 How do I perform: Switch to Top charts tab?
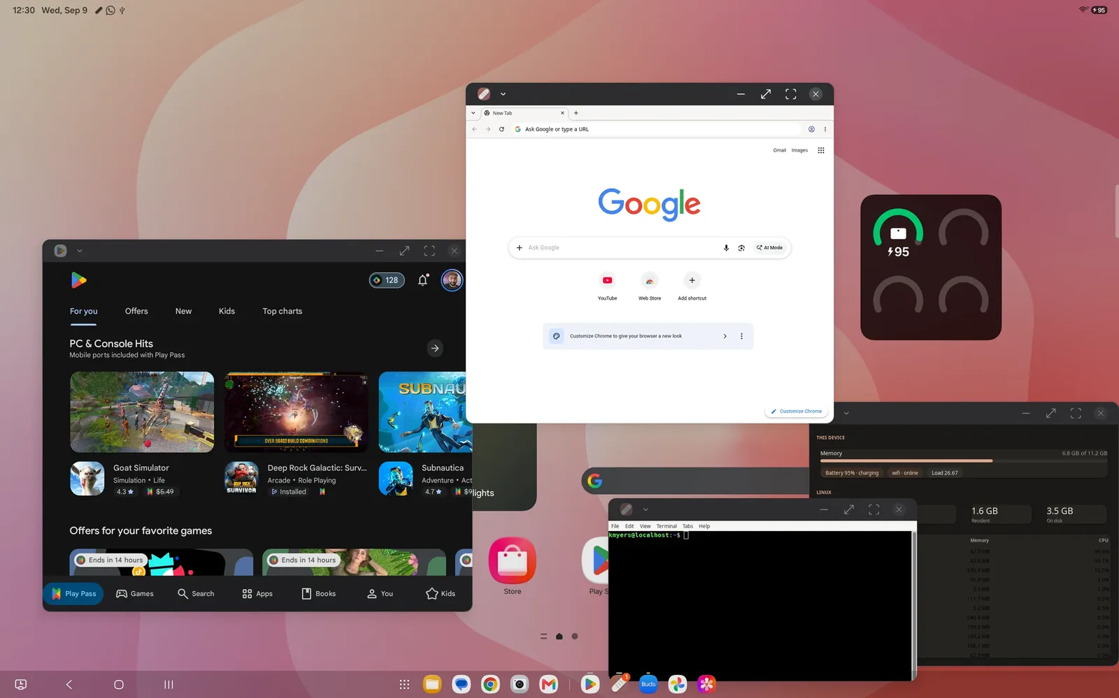(283, 311)
